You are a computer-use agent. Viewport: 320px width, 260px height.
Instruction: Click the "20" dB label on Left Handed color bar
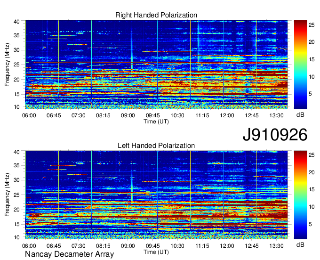pos(312,172)
